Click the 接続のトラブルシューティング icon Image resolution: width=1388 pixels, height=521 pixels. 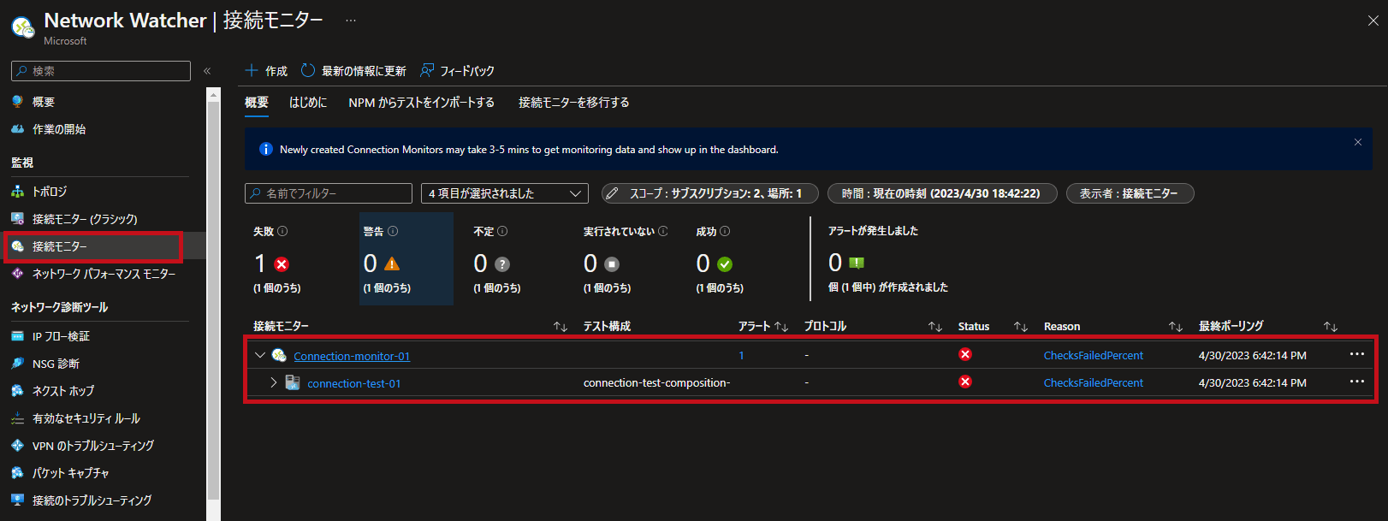point(18,500)
